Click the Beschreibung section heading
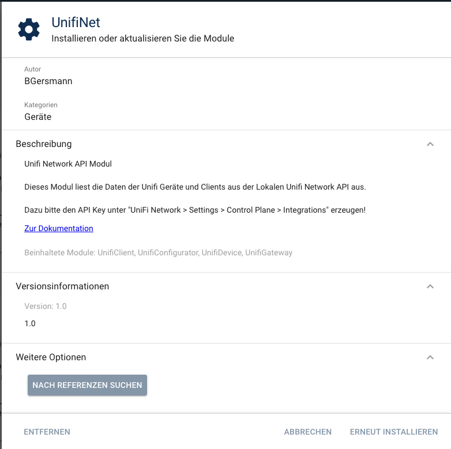451x449 pixels. [x=44, y=144]
